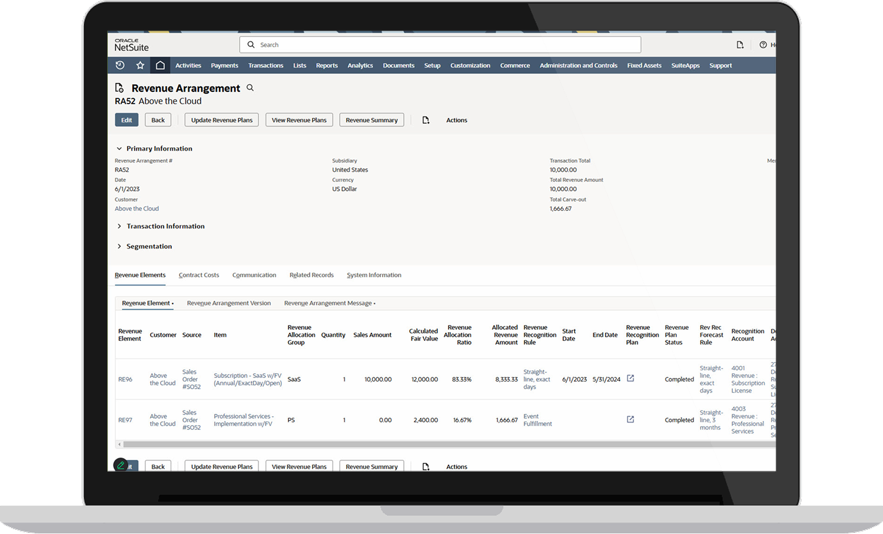Image resolution: width=883 pixels, height=534 pixels.
Task: Click the Update Revenue Plans button
Action: pos(221,120)
